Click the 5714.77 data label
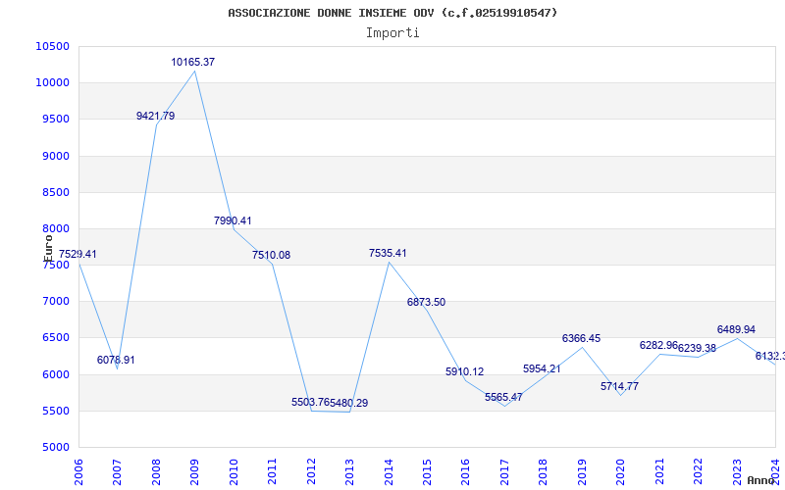The width and height of the screenshot is (785, 490). (x=620, y=386)
